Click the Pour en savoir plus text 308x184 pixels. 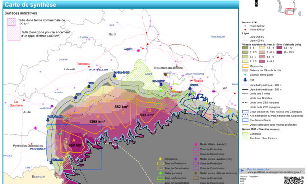[258, 169]
